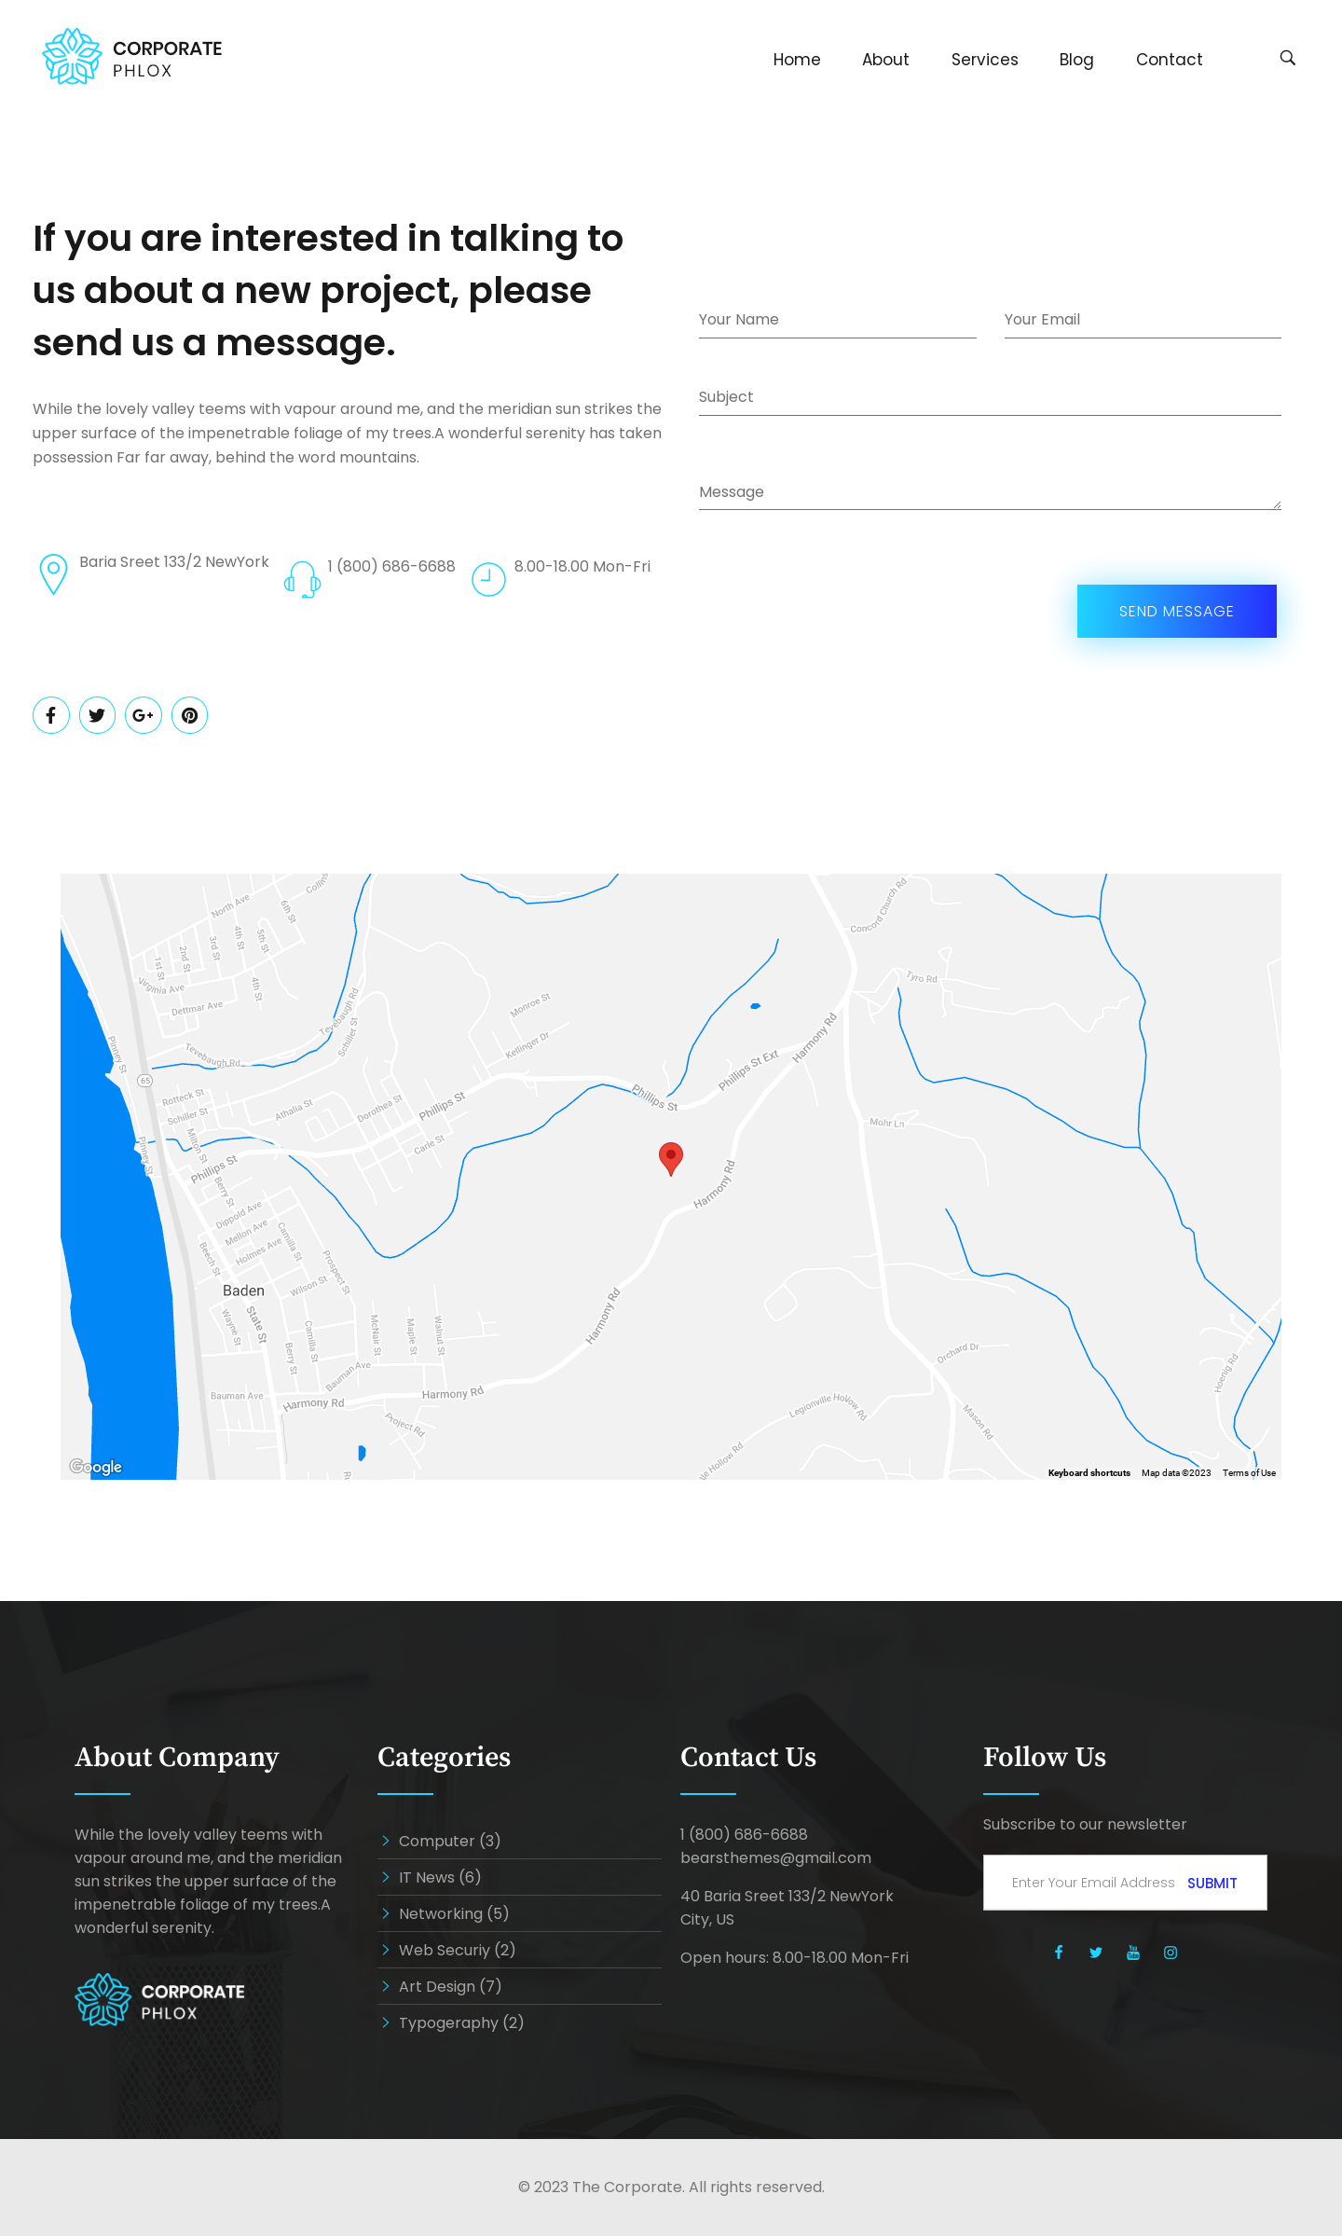The height and width of the screenshot is (2236, 1342).
Task: Click the Instagram icon in footer
Action: (x=1171, y=1953)
